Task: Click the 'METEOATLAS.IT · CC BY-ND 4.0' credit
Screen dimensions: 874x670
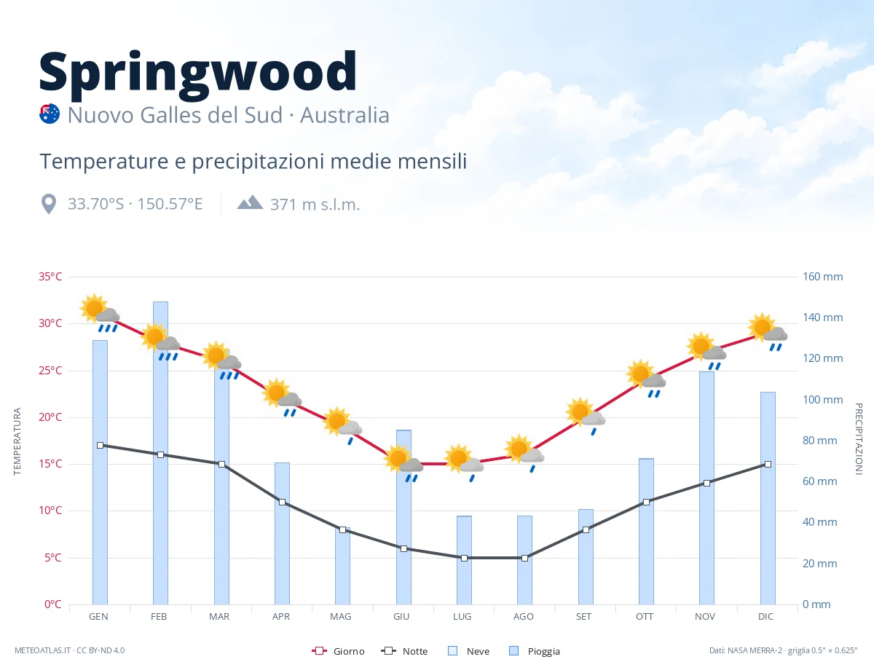Action: pos(70,650)
